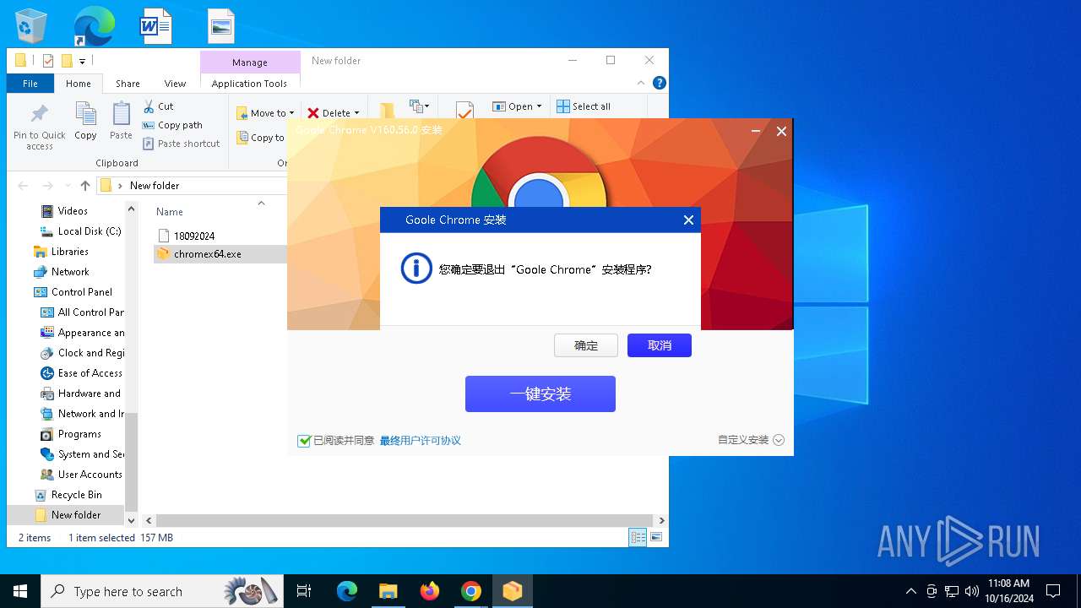Switch to large icons view
The image size is (1081, 608).
[656, 537]
